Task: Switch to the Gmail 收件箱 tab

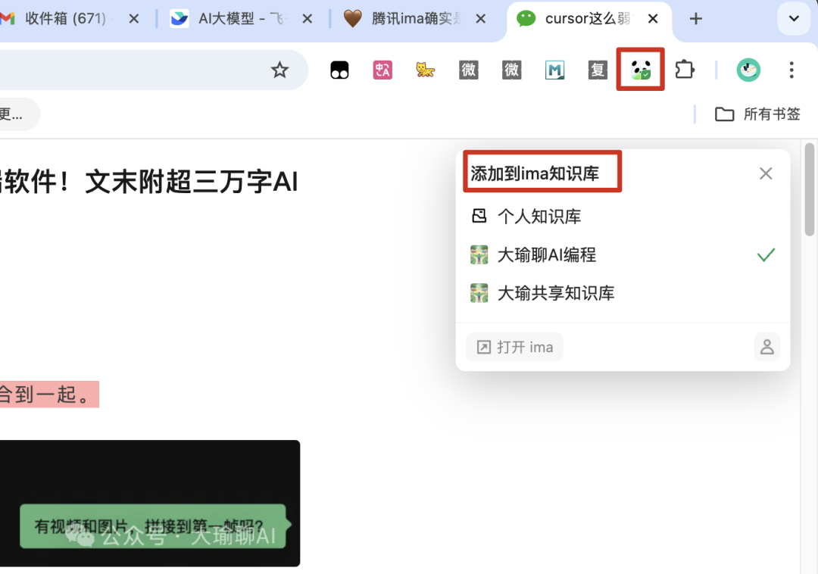Action: (x=65, y=19)
